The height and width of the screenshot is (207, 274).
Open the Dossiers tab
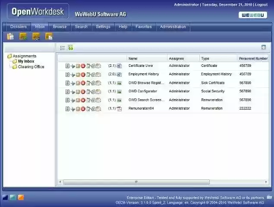pos(19,27)
